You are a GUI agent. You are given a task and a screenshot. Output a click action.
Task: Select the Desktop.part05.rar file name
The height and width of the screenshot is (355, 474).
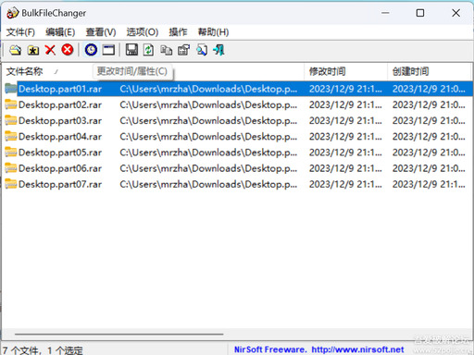point(60,153)
